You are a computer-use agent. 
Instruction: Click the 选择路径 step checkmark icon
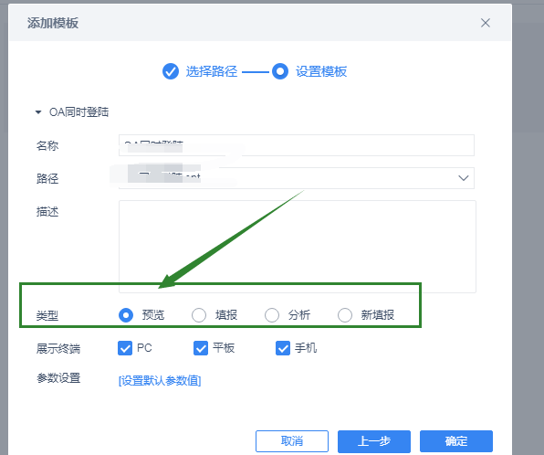171,71
